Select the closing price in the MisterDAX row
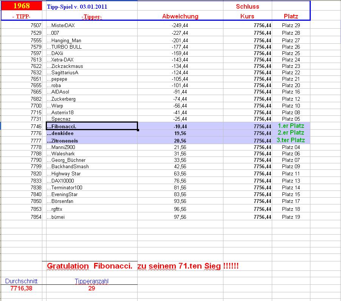Viewport: 341px width, 301px height. [262, 25]
